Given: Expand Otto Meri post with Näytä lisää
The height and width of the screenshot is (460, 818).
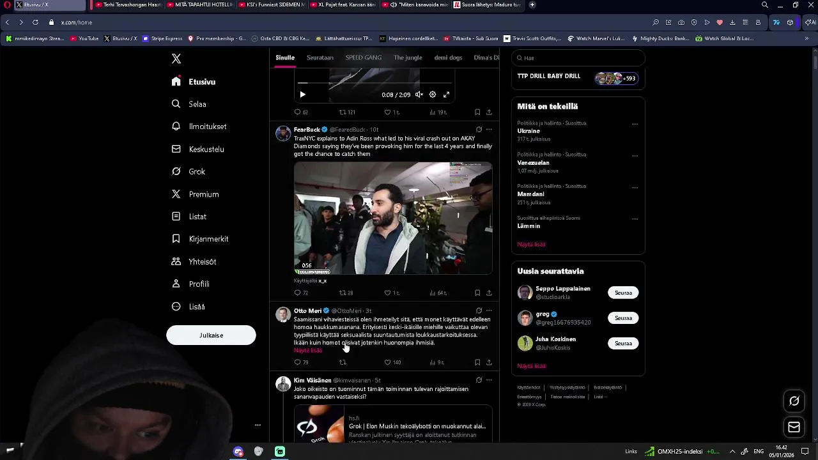Looking at the screenshot, I should click(x=308, y=350).
